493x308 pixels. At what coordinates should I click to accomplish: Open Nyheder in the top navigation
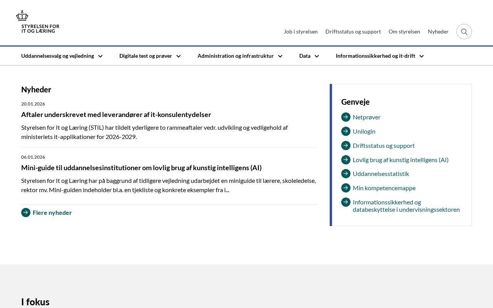coord(438,32)
